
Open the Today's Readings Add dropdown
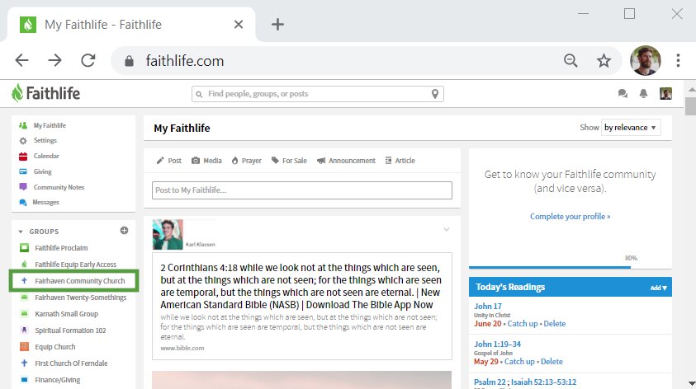click(658, 288)
